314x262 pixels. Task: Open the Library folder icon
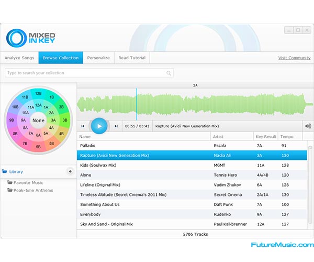coord(4,171)
